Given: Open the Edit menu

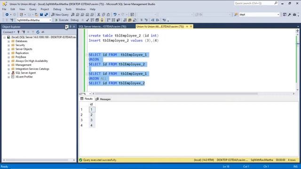Looking at the screenshot, I should [13, 9].
